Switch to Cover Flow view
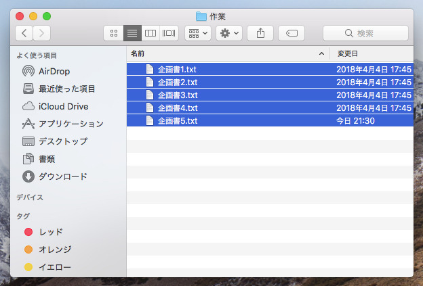This screenshot has height=286, width=423. pyautogui.click(x=168, y=32)
